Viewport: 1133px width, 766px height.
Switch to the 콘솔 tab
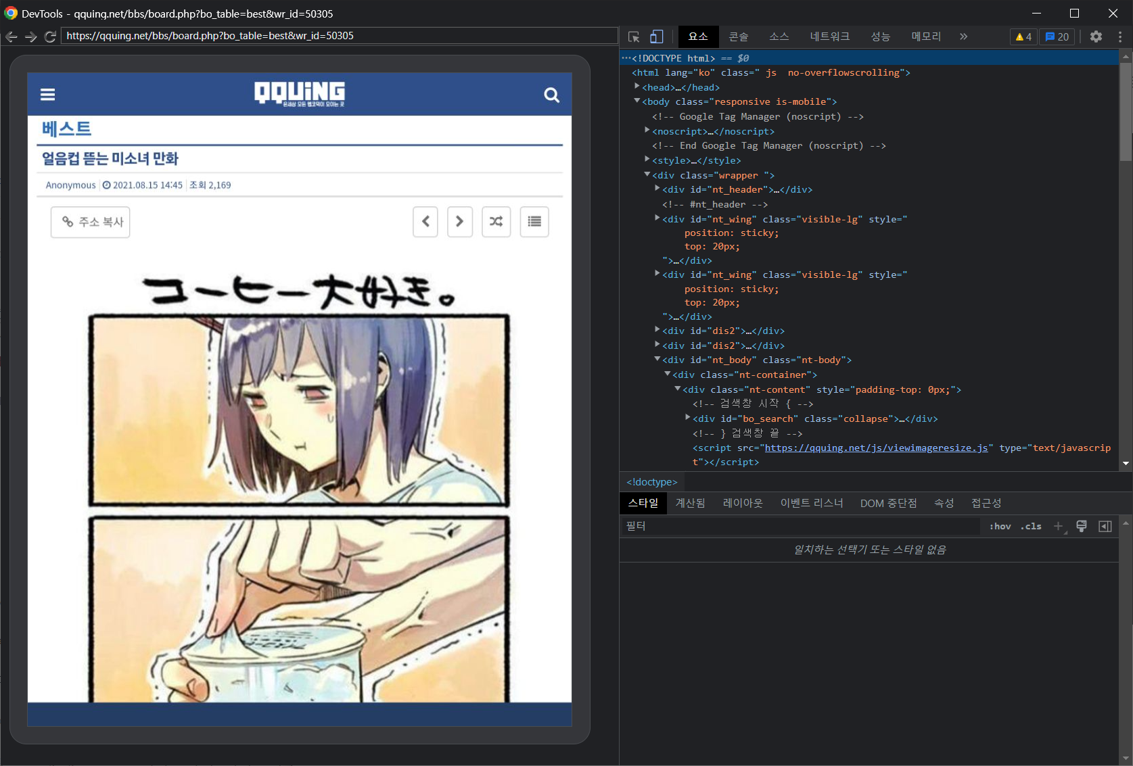tap(739, 37)
